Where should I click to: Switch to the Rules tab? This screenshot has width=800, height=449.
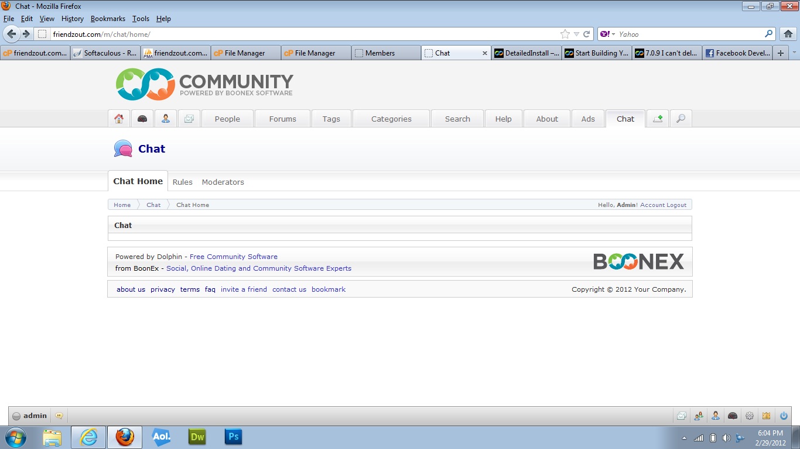182,182
